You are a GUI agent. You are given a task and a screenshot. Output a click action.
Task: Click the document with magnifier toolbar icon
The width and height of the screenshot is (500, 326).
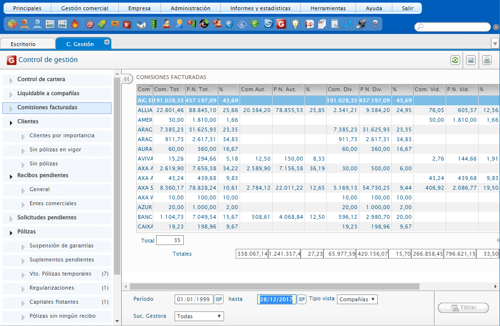(335, 24)
